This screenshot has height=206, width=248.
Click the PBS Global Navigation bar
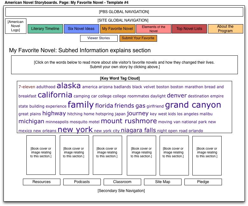(124, 12)
